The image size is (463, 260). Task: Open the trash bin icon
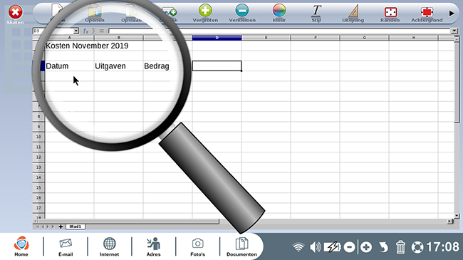pyautogui.click(x=400, y=246)
